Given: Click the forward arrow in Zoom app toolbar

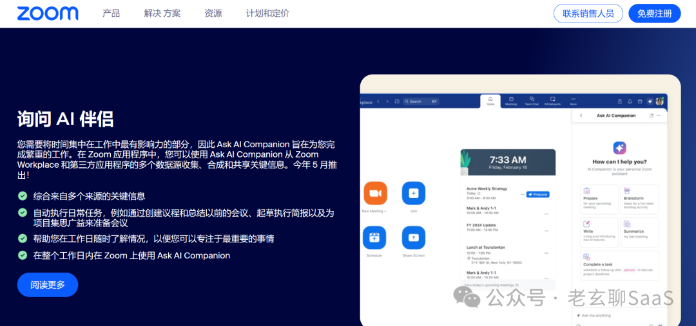Looking at the screenshot, I should coord(387,102).
